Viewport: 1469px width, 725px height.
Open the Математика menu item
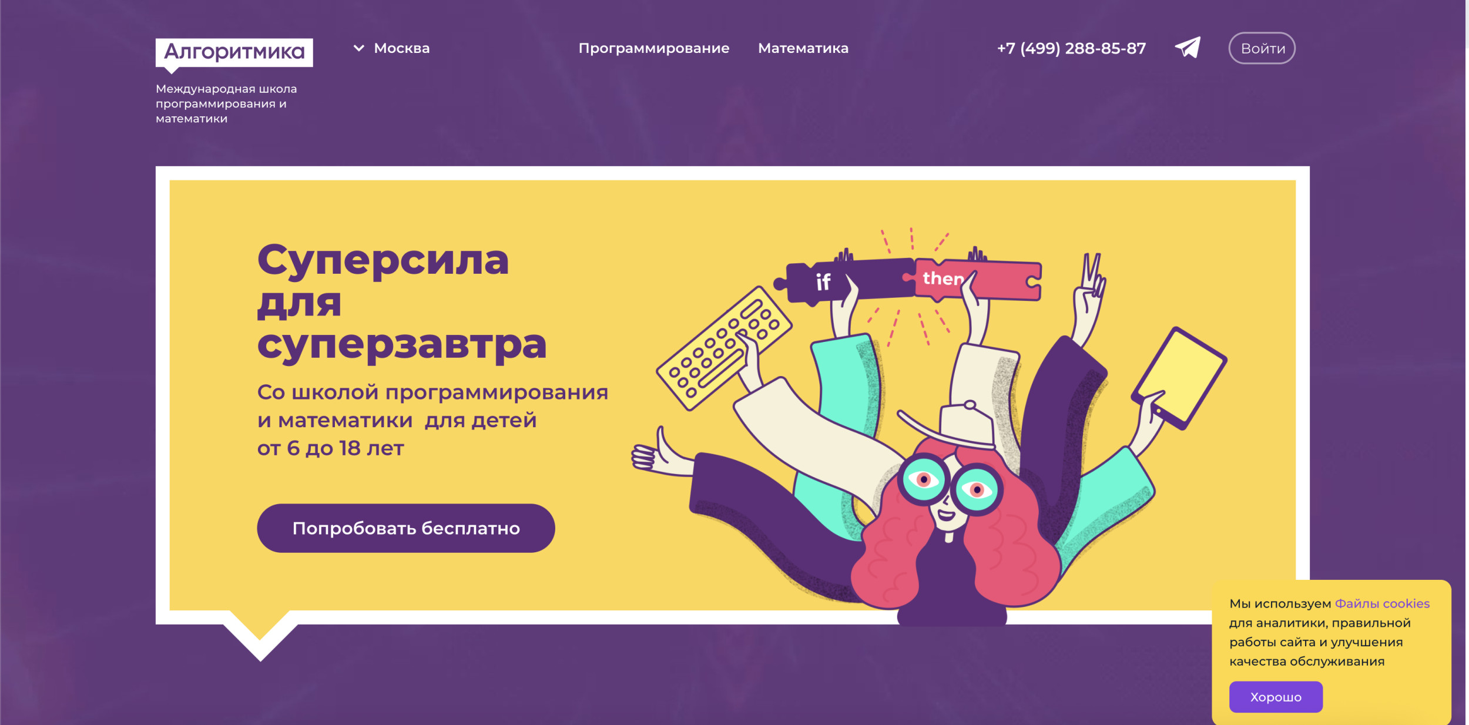click(x=803, y=48)
